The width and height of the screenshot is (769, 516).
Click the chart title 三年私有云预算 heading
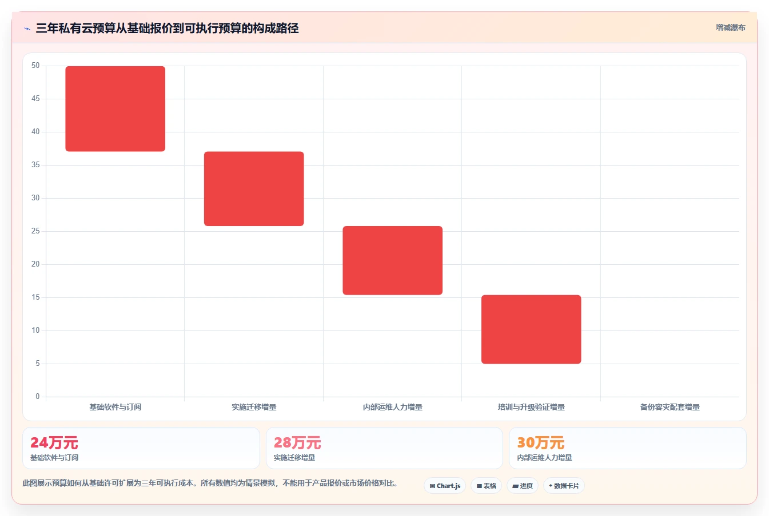(x=167, y=28)
